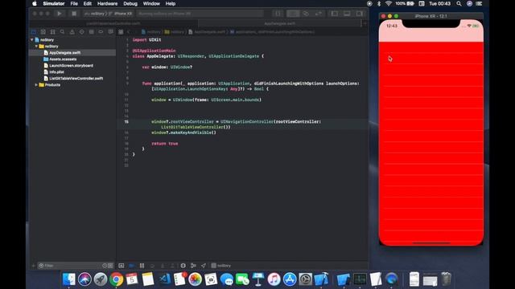The width and height of the screenshot is (515, 289).
Task: Click line 15 in code gutter
Action: pyautogui.click(x=126, y=121)
